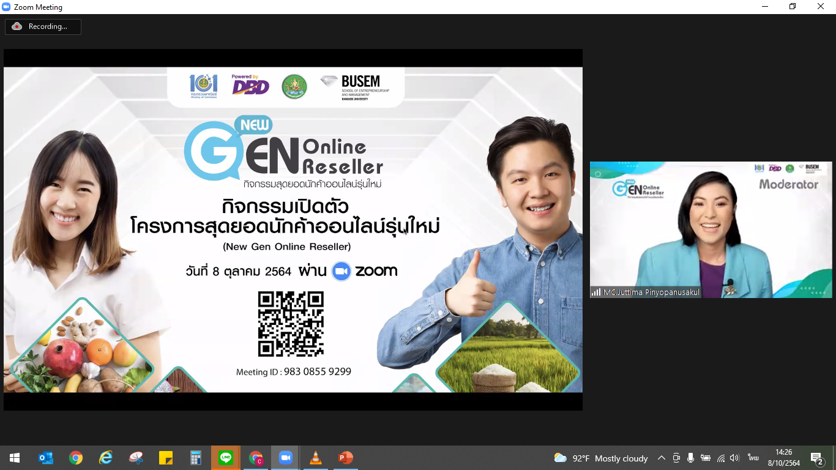Switch to PowerPoint in taskbar
836x470 pixels.
[x=345, y=458]
